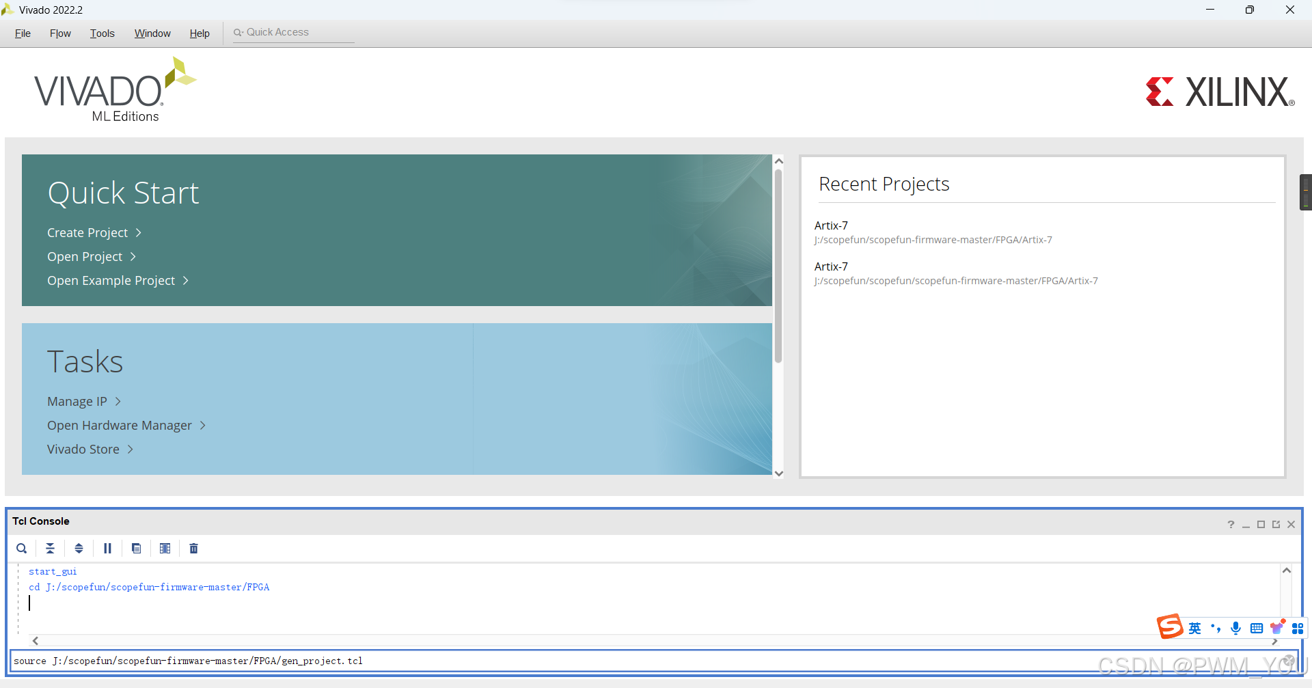Pause Tcl Console output with the pause icon
The height and width of the screenshot is (688, 1312).
click(x=107, y=548)
